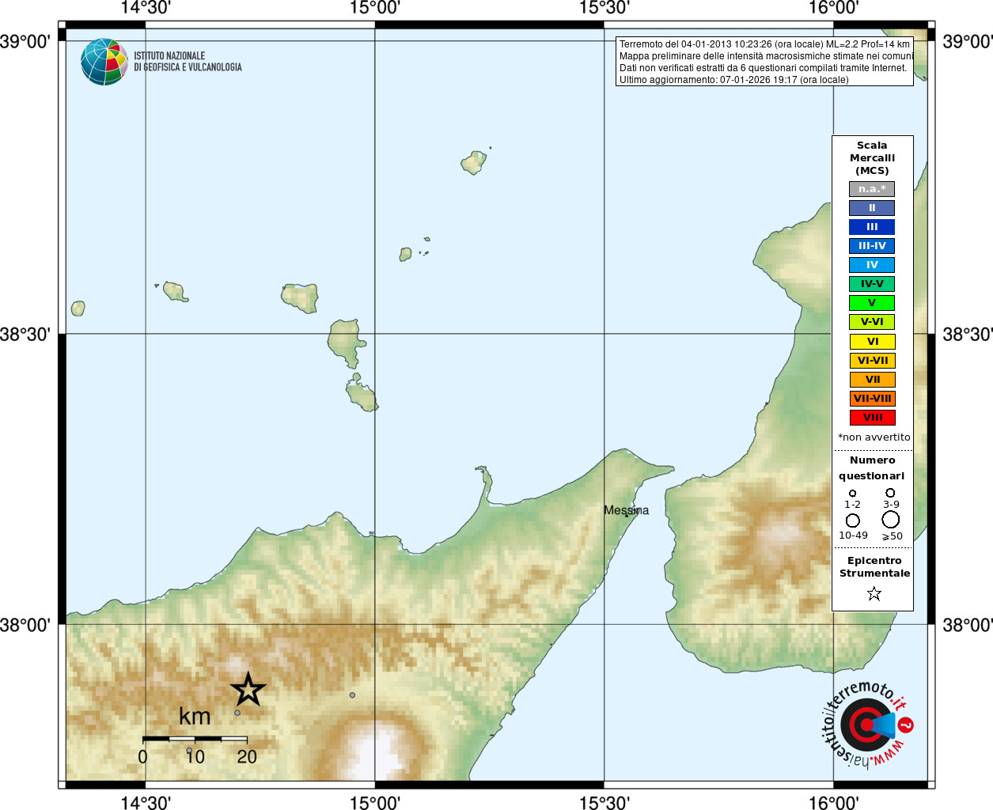993x810 pixels.
Task: Click the green intensity V swatch
Action: point(872,303)
